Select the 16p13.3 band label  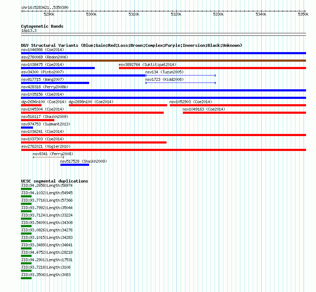click(x=29, y=30)
